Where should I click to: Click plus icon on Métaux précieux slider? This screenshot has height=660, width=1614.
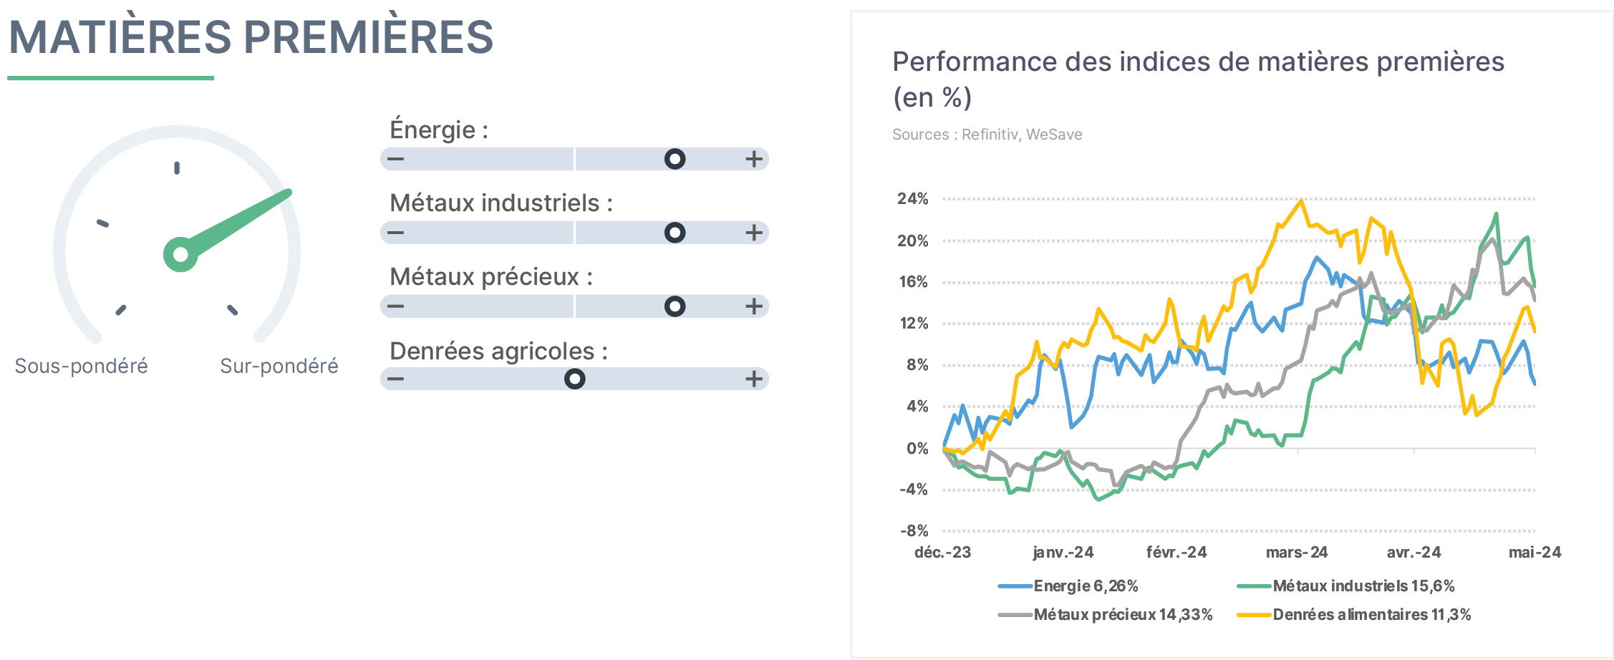tap(753, 306)
